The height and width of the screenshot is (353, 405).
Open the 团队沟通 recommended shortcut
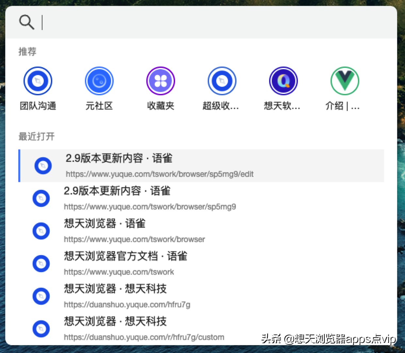tap(38, 81)
